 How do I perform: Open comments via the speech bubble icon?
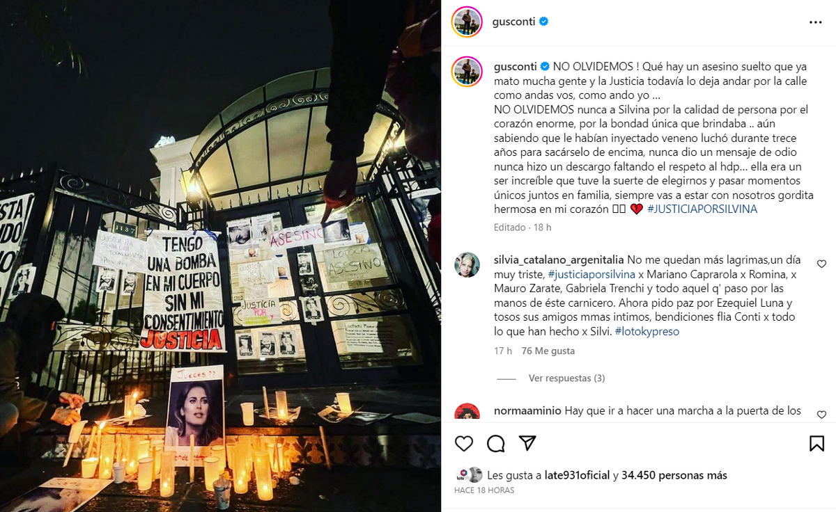[496, 444]
